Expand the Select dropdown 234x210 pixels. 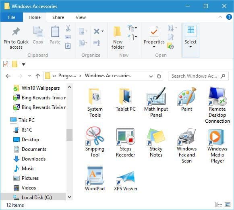pyautogui.click(x=191, y=47)
